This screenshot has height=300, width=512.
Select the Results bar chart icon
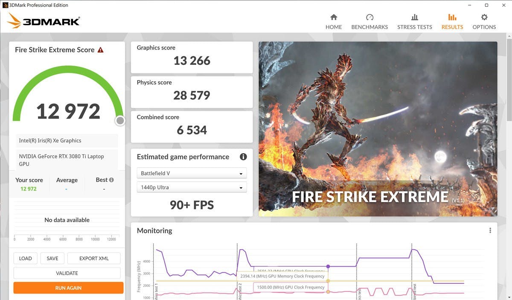pos(452,17)
